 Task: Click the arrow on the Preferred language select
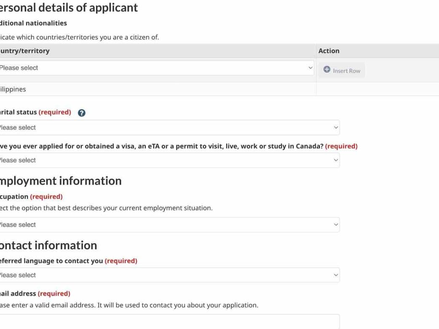point(336,275)
